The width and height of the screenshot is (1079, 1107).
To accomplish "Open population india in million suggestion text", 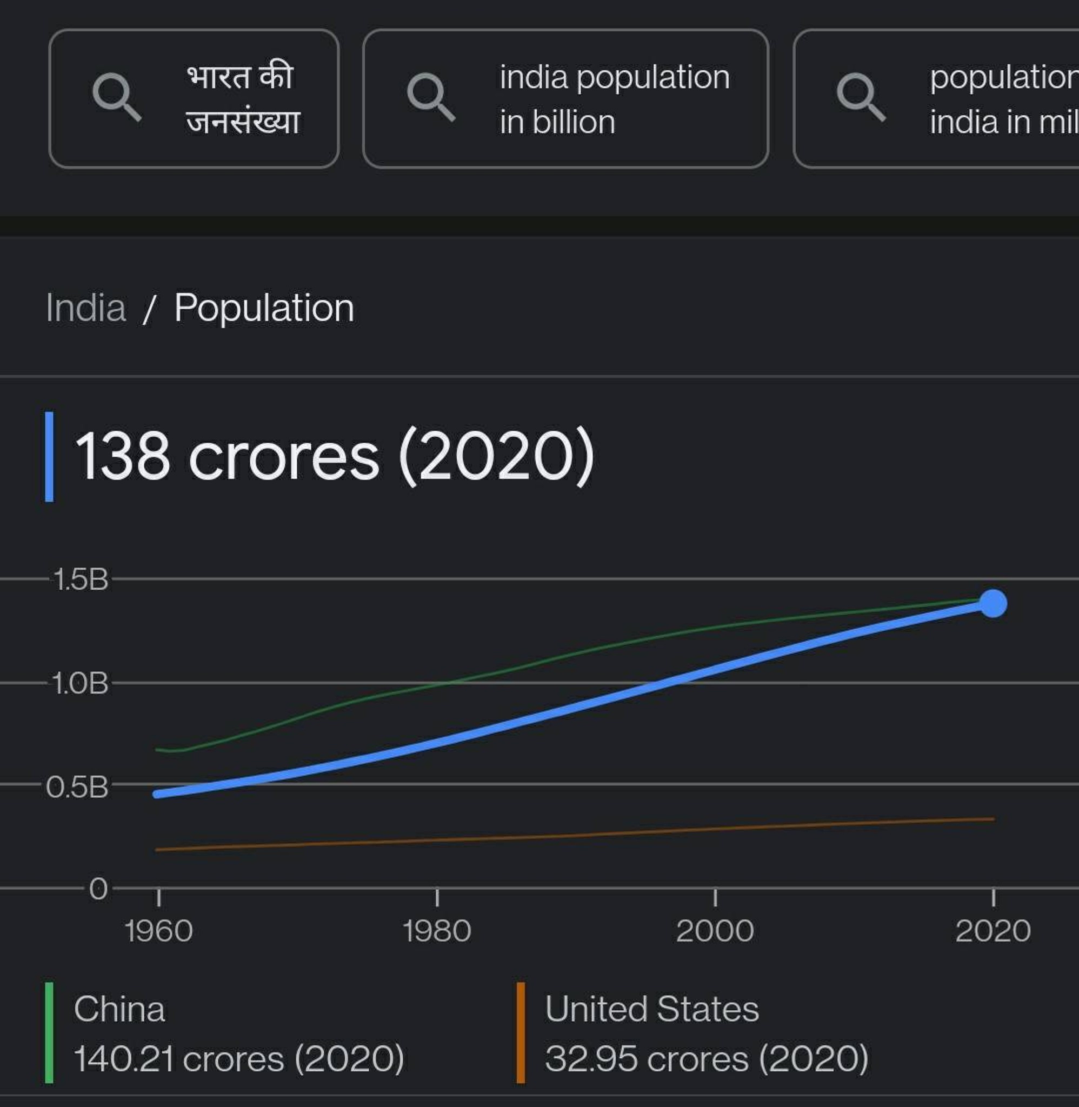I will coord(1004,99).
